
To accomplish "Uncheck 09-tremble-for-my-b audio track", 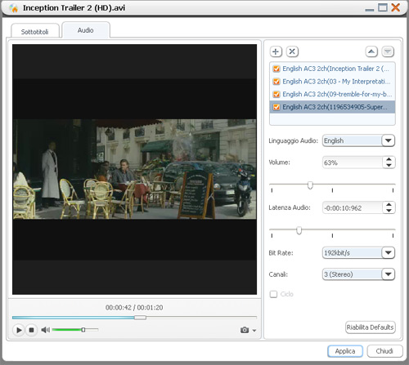I will click(x=276, y=94).
